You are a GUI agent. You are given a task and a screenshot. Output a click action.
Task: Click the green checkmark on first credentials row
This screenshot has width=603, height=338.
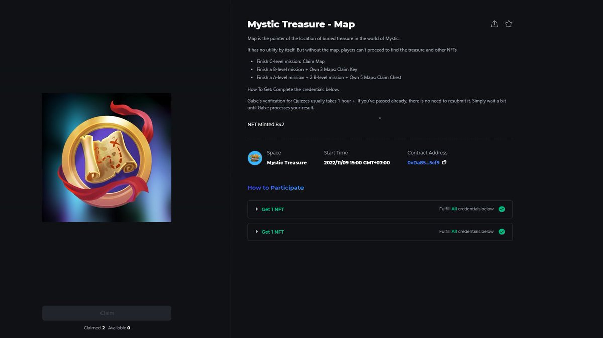501,209
